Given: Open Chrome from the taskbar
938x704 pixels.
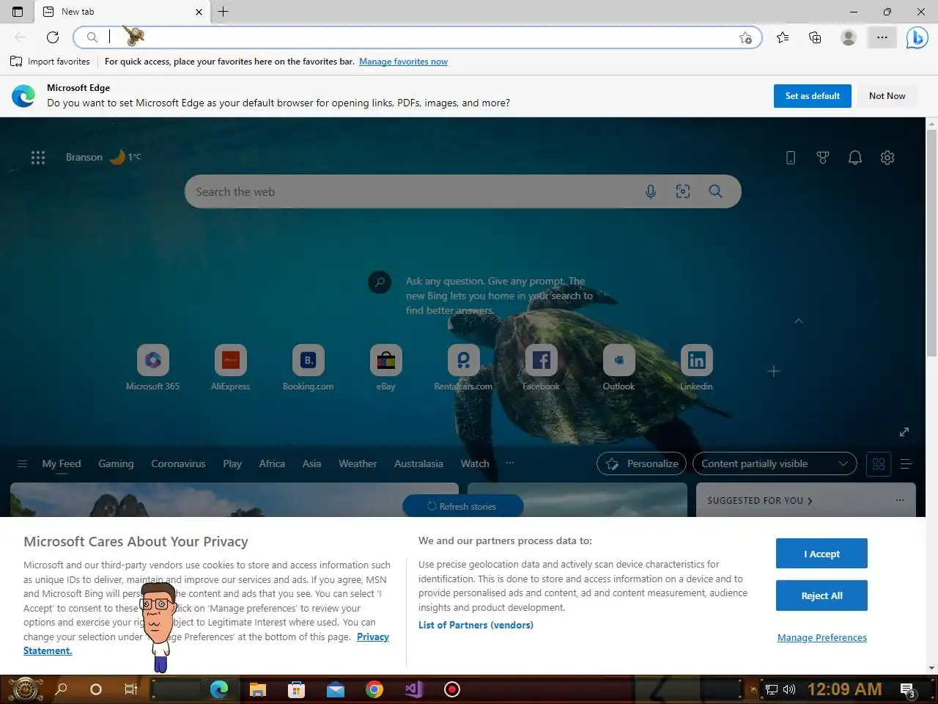Looking at the screenshot, I should click(x=374, y=689).
